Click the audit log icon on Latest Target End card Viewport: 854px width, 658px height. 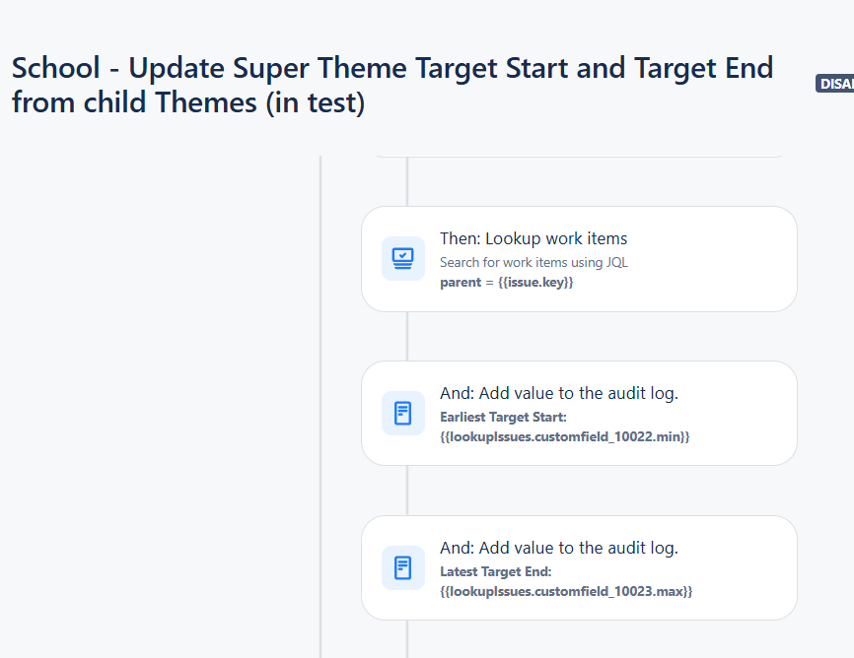(x=403, y=567)
